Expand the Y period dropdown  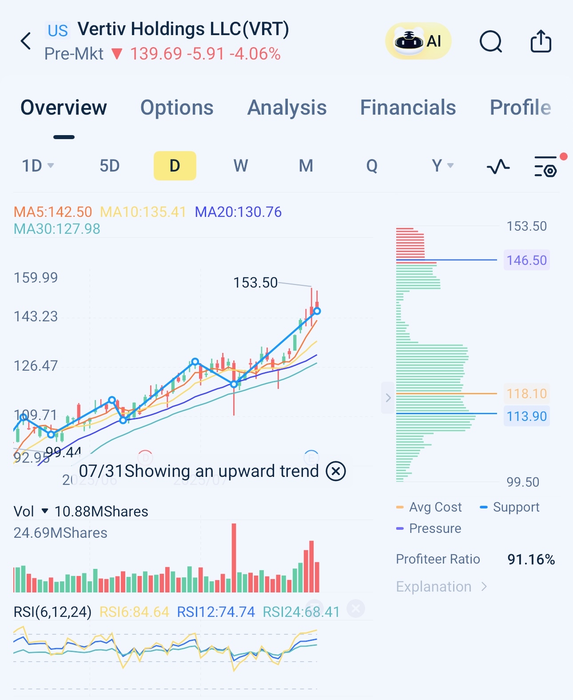(442, 166)
